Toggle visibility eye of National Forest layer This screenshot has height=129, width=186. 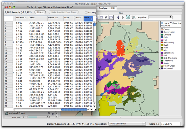tap(53, 114)
